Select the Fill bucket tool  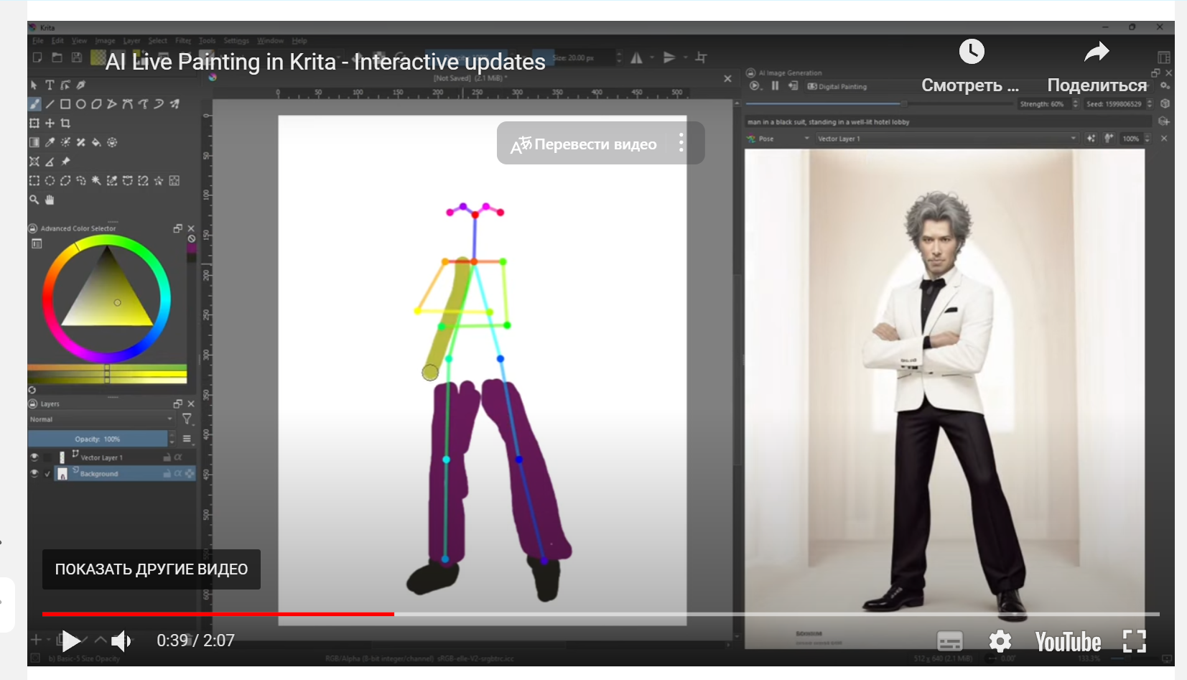pyautogui.click(x=96, y=142)
